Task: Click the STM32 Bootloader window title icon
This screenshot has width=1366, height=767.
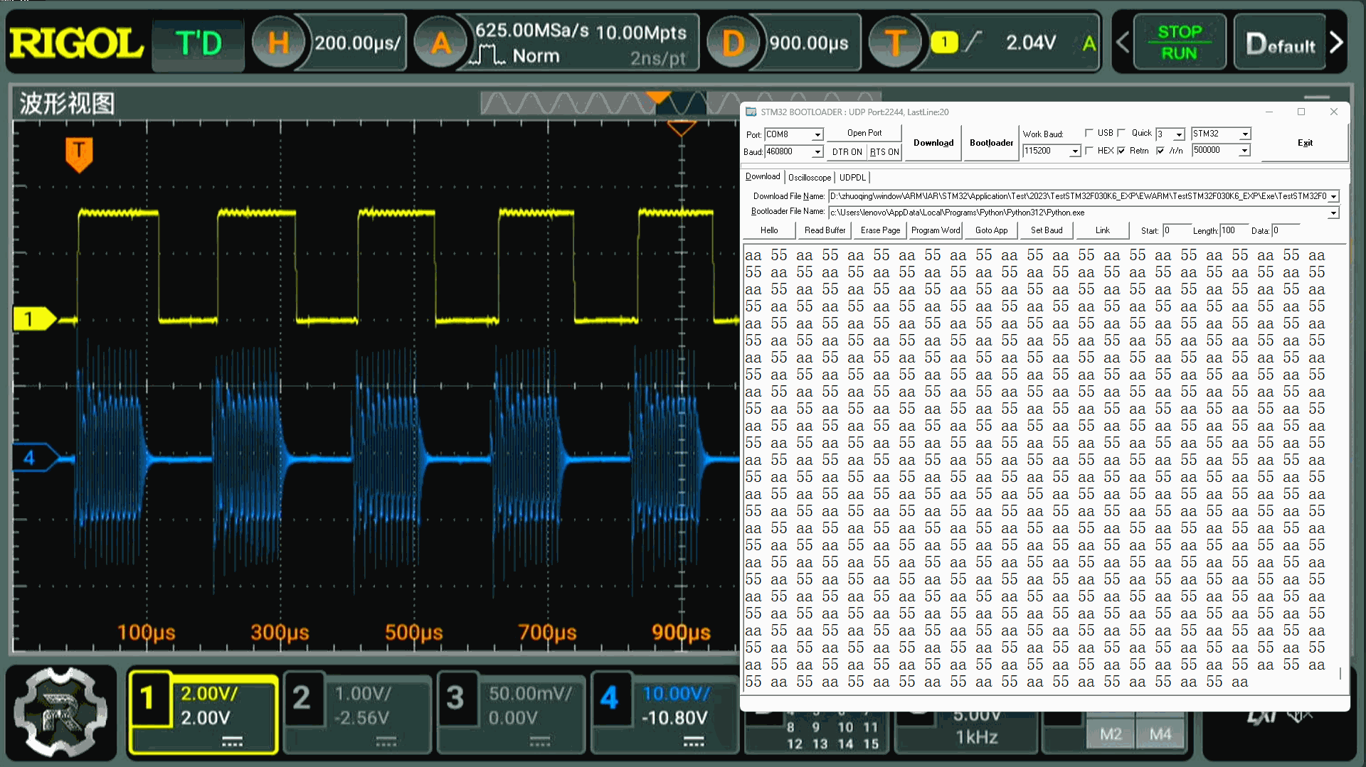Action: point(751,112)
